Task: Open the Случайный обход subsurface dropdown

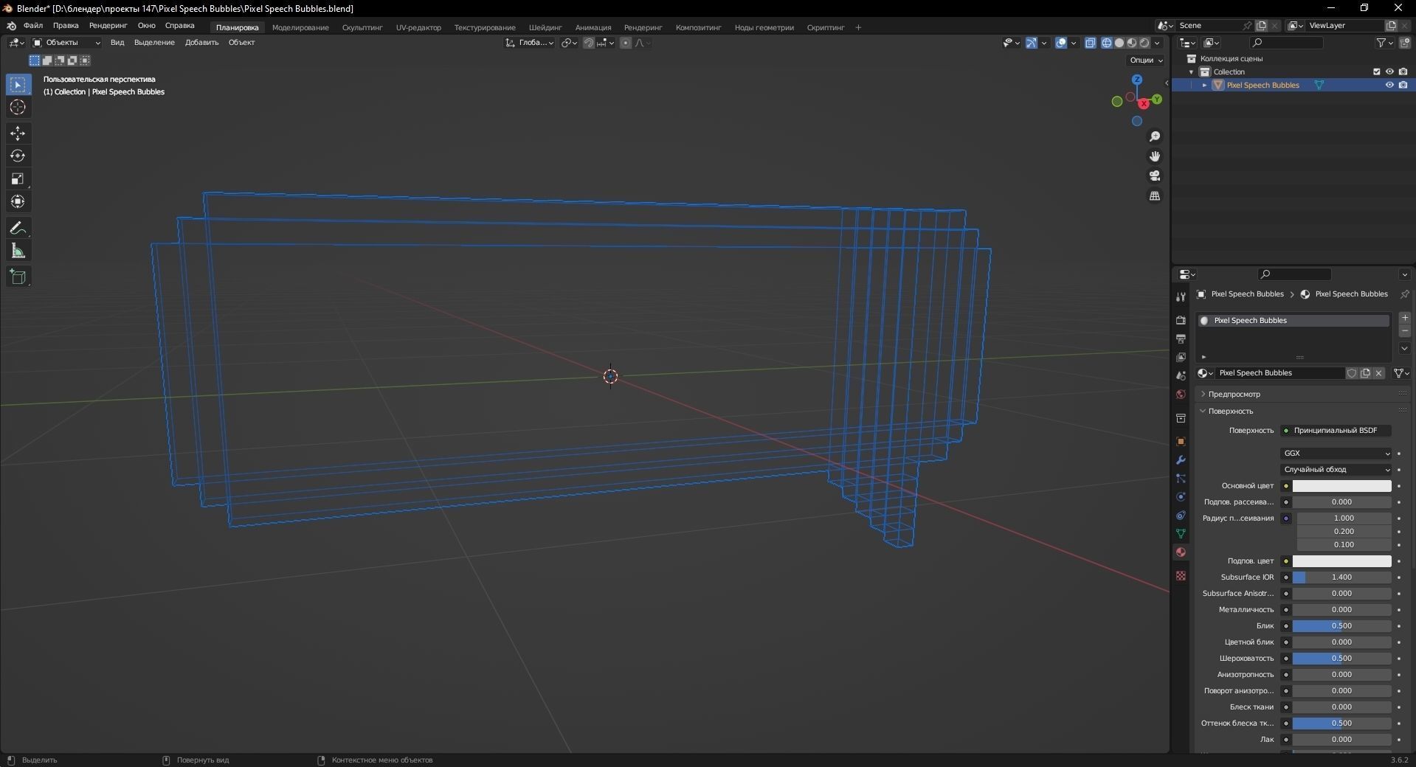Action: pyautogui.click(x=1336, y=470)
